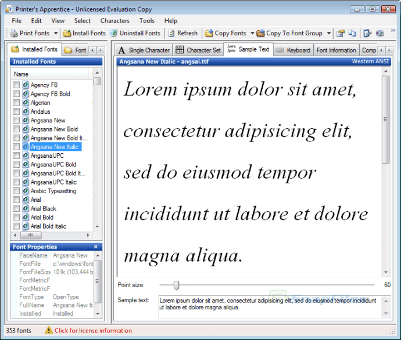Click right panel tab scroll-right arrow

click(x=389, y=50)
